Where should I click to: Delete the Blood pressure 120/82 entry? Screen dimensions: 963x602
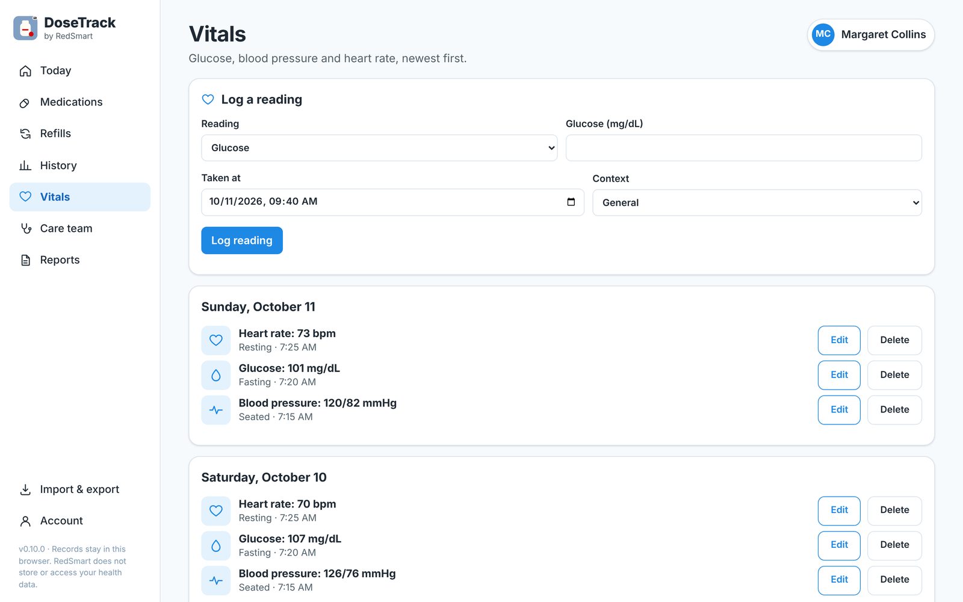coord(894,410)
